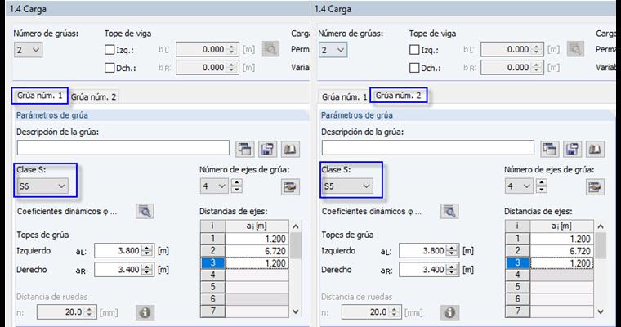Enable the Izq. checkbox in the S6 panel
Image resolution: width=621 pixels, height=327 pixels.
point(110,50)
